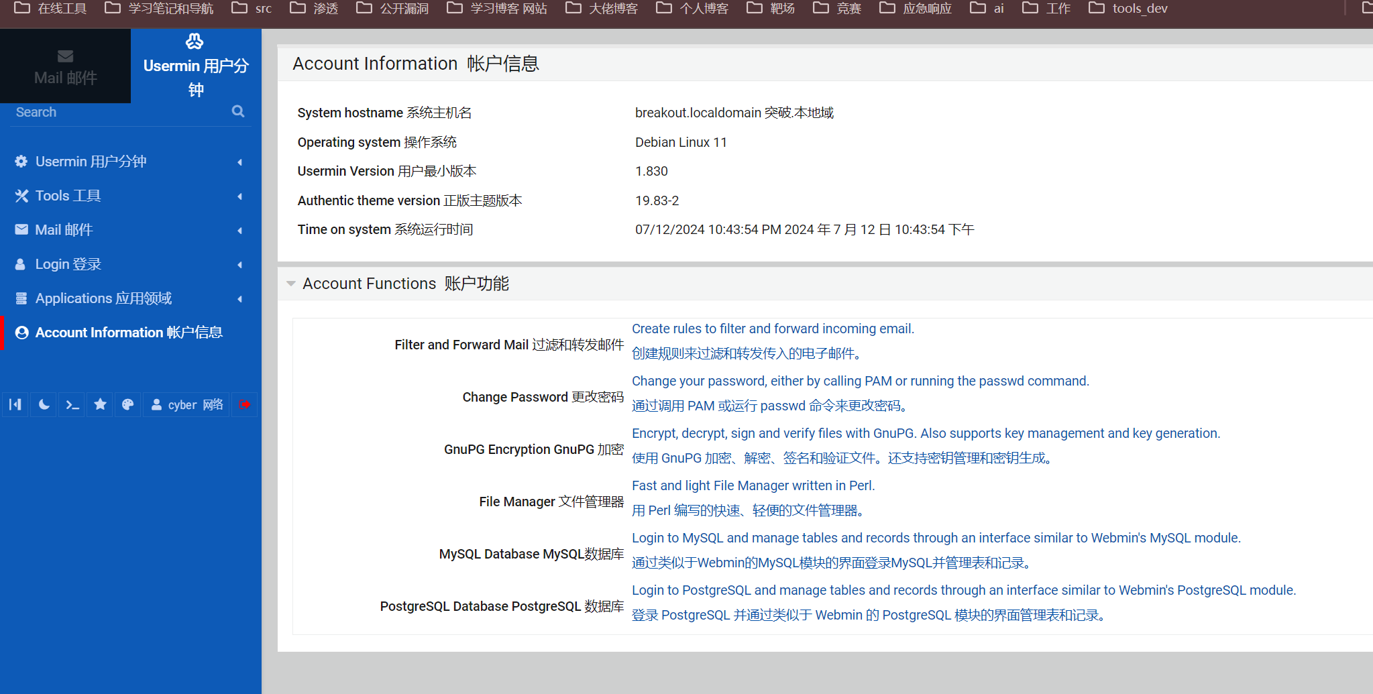This screenshot has width=1373, height=694.
Task: Click the Usermin tab logo icon
Action: 195,42
